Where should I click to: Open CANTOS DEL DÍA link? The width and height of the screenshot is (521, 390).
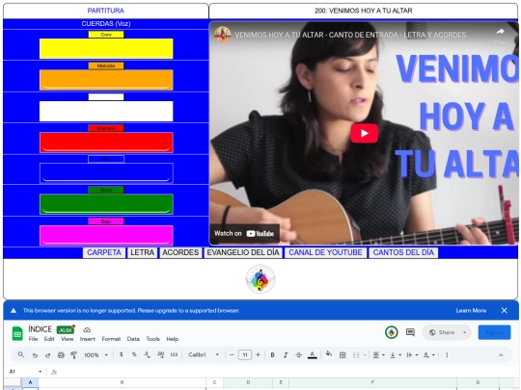pyautogui.click(x=403, y=252)
